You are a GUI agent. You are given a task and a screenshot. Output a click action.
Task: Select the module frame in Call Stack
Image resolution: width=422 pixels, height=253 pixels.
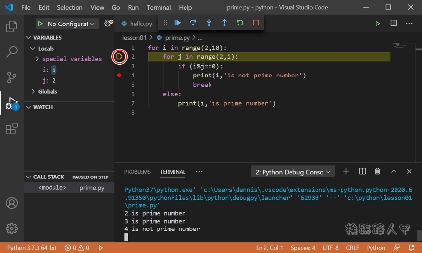click(53, 188)
